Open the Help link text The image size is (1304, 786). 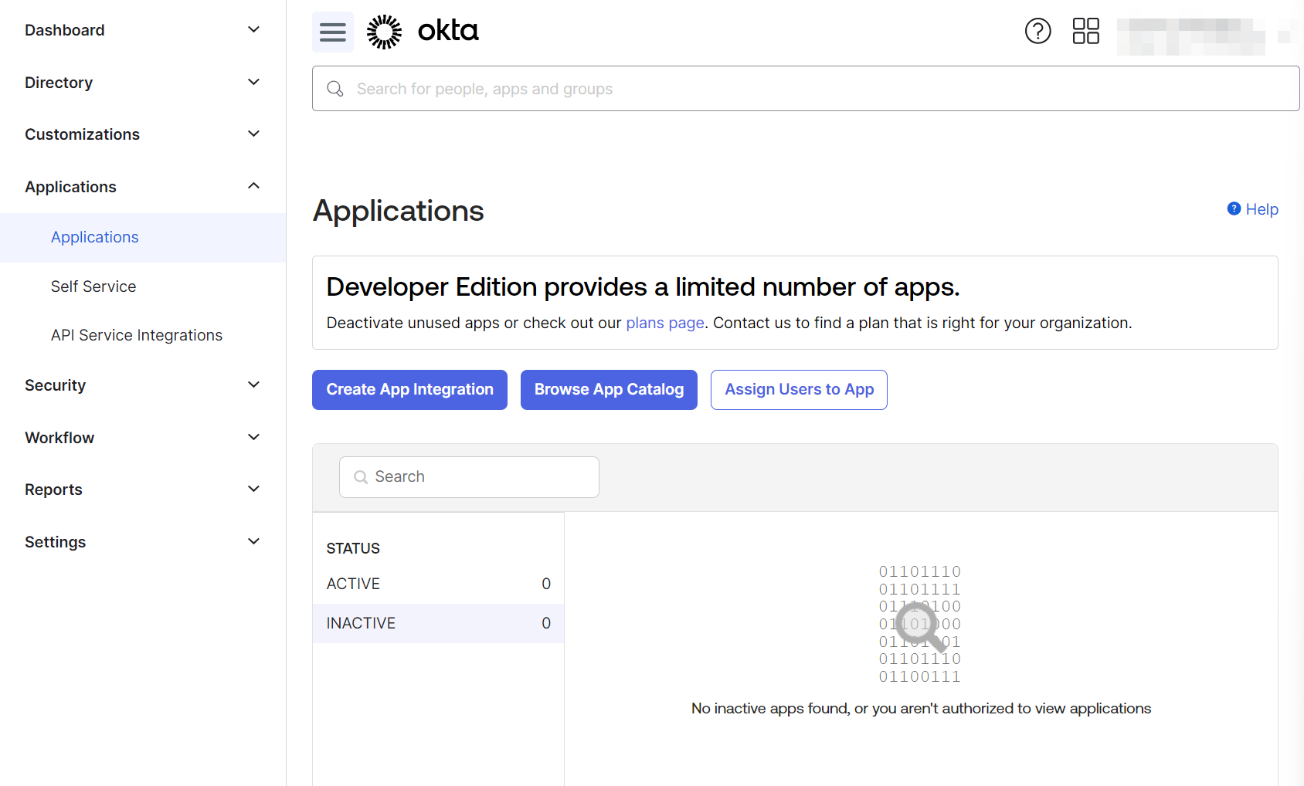pyautogui.click(x=1262, y=209)
